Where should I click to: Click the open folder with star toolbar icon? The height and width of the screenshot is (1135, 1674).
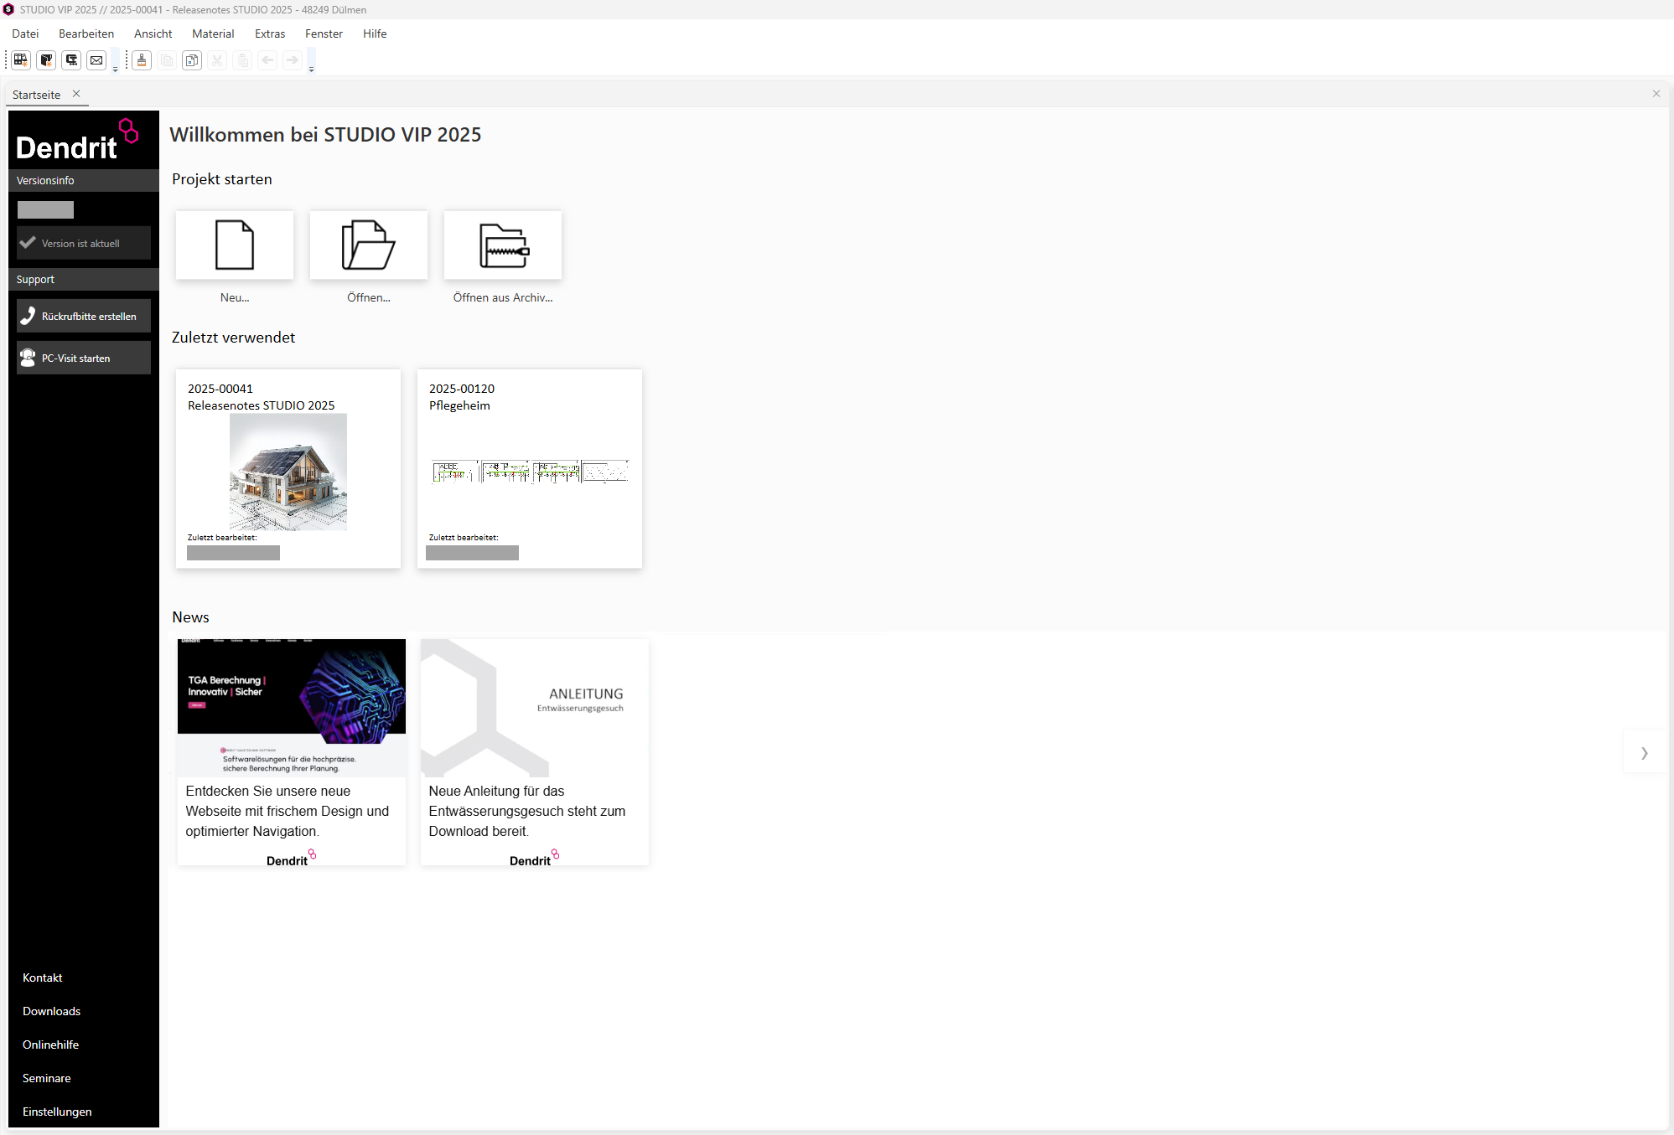tap(46, 60)
